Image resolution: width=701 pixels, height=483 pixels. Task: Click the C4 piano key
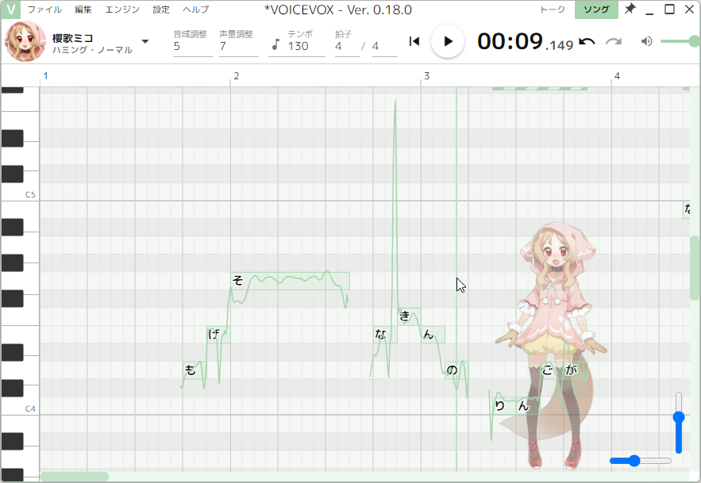click(x=20, y=406)
